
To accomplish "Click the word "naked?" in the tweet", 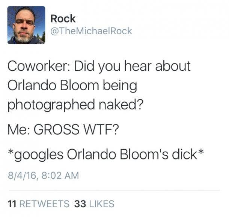I will tap(121, 104).
